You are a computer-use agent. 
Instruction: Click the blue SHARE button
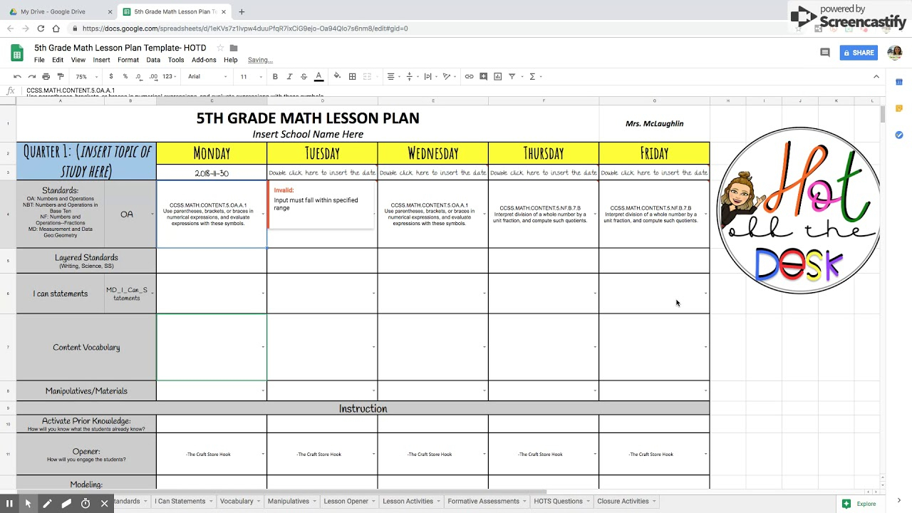(858, 53)
